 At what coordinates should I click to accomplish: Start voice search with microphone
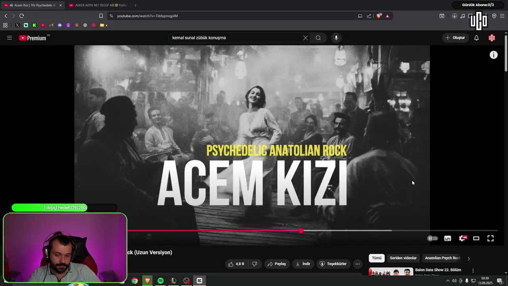click(336, 38)
